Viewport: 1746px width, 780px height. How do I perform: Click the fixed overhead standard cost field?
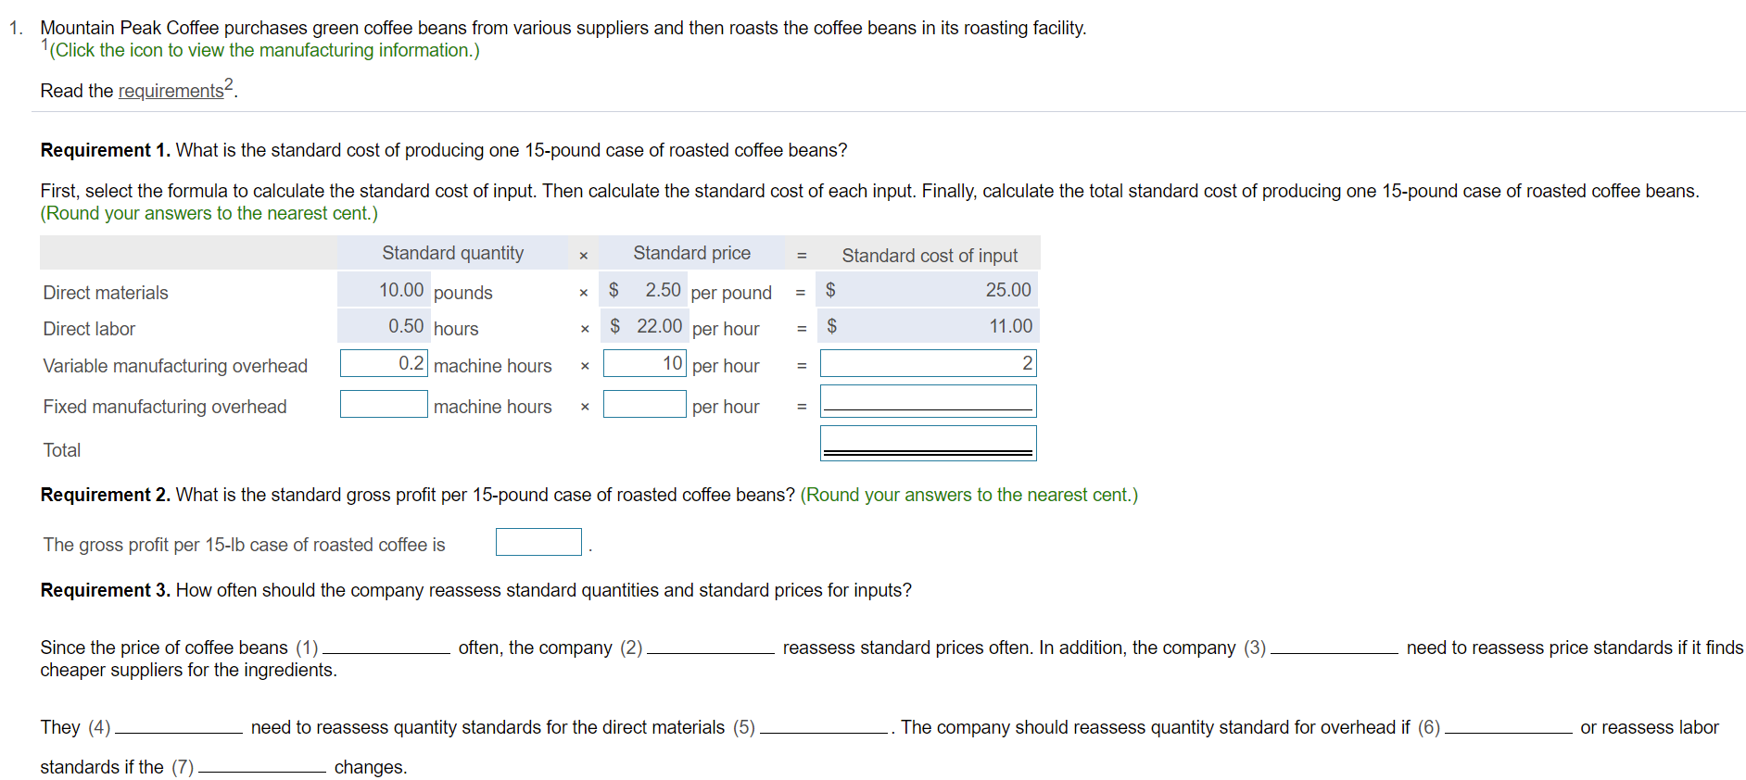[x=928, y=399]
